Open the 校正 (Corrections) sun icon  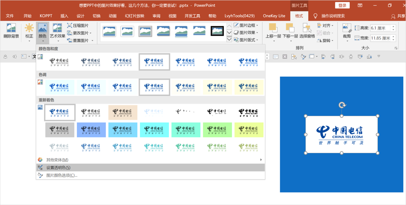tap(29, 28)
